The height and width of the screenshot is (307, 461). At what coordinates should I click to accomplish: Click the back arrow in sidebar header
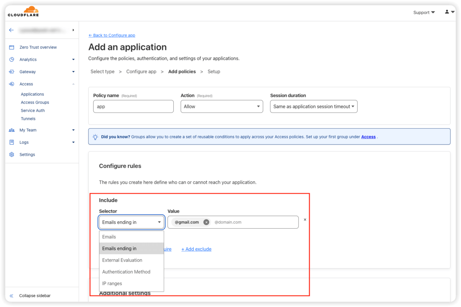coord(11,30)
